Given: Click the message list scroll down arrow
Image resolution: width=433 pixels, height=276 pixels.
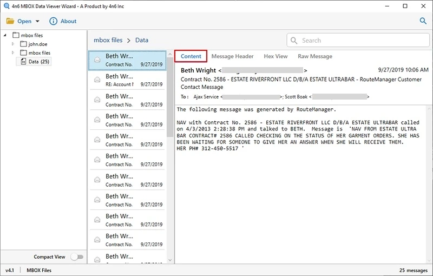Looking at the screenshot, I should pos(170,260).
